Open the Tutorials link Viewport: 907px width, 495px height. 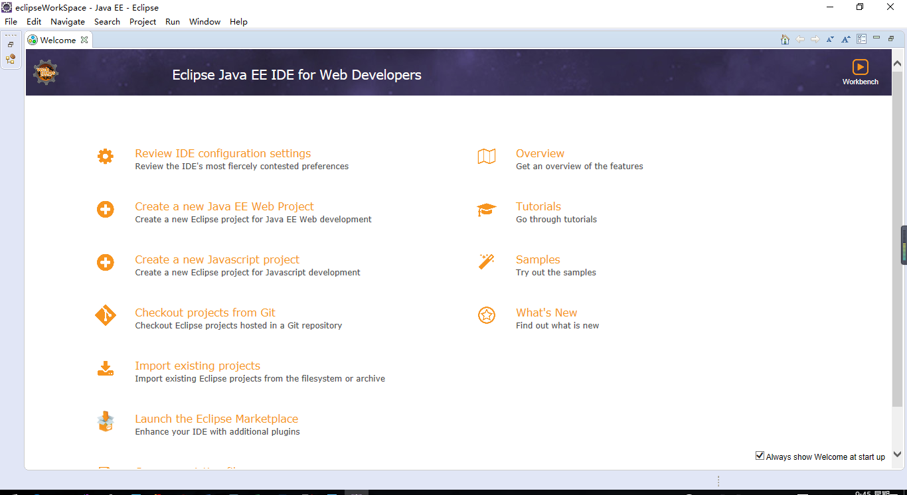click(x=538, y=206)
